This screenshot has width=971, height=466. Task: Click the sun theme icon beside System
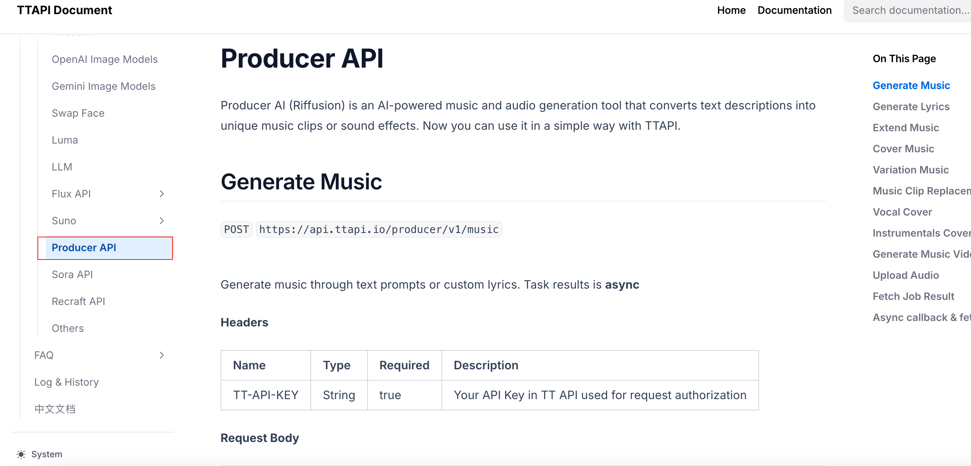coord(21,454)
